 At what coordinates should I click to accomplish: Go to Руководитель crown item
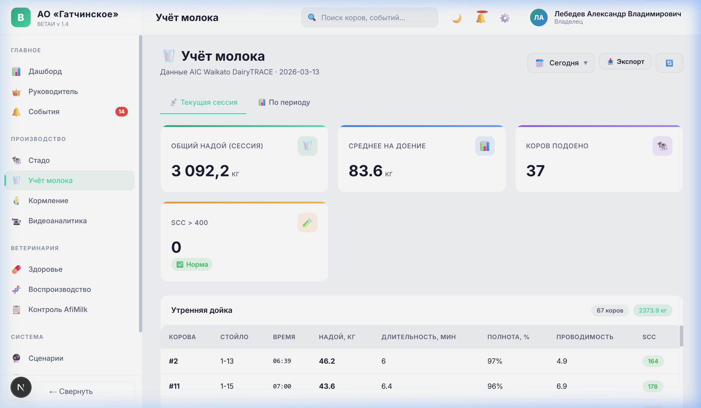pyautogui.click(x=53, y=92)
